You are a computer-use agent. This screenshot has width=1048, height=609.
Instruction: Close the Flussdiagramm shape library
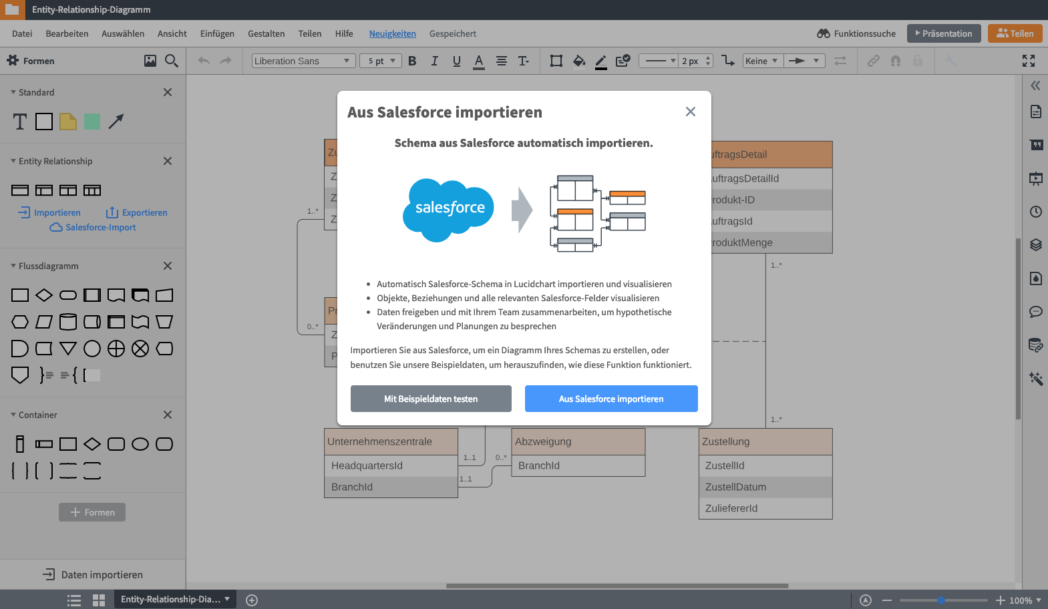168,266
